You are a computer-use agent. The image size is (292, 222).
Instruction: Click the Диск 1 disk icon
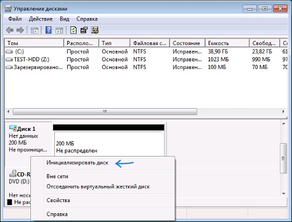point(13,128)
